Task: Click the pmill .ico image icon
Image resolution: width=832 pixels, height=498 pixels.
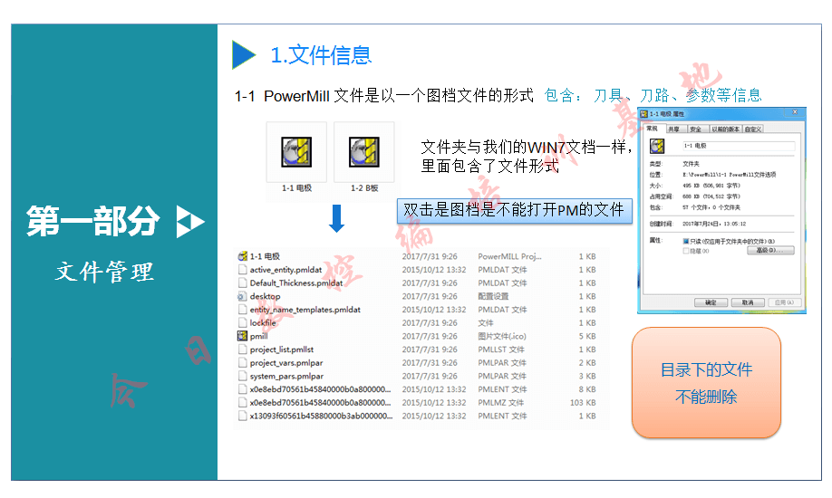Action: coord(243,336)
